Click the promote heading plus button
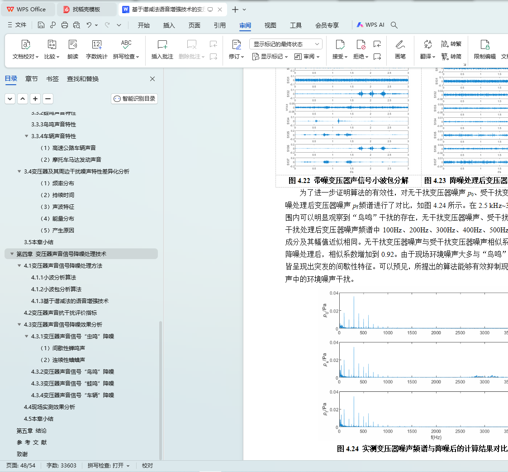The height and width of the screenshot is (472, 508). 35,99
